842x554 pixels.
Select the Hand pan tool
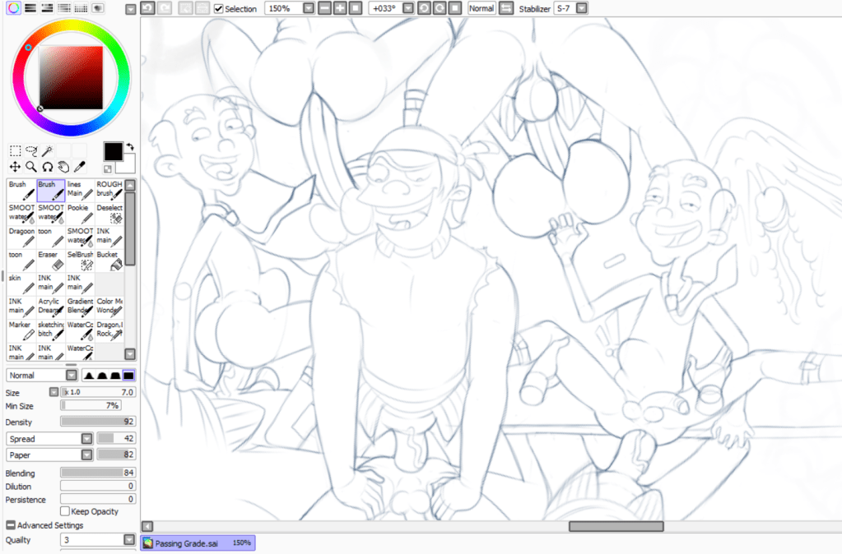pos(63,166)
